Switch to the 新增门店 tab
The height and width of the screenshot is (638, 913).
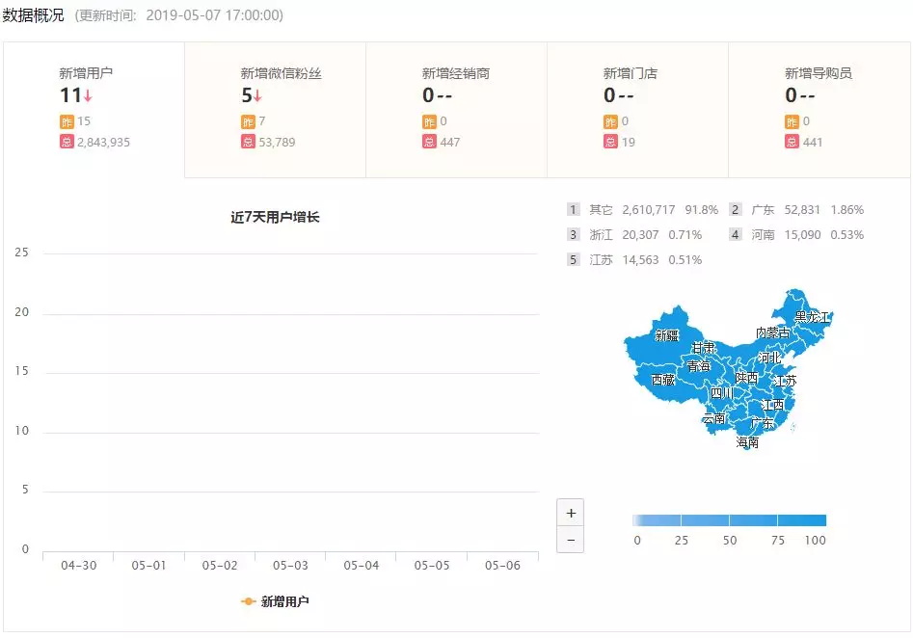637,110
